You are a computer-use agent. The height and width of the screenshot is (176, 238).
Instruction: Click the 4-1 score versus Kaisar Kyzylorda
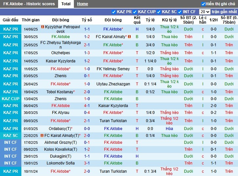(x=87, y=105)
